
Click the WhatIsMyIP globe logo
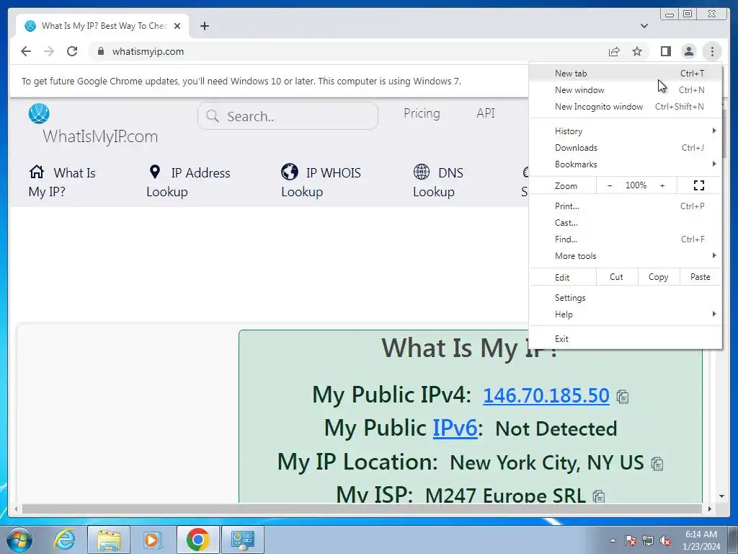pos(39,113)
